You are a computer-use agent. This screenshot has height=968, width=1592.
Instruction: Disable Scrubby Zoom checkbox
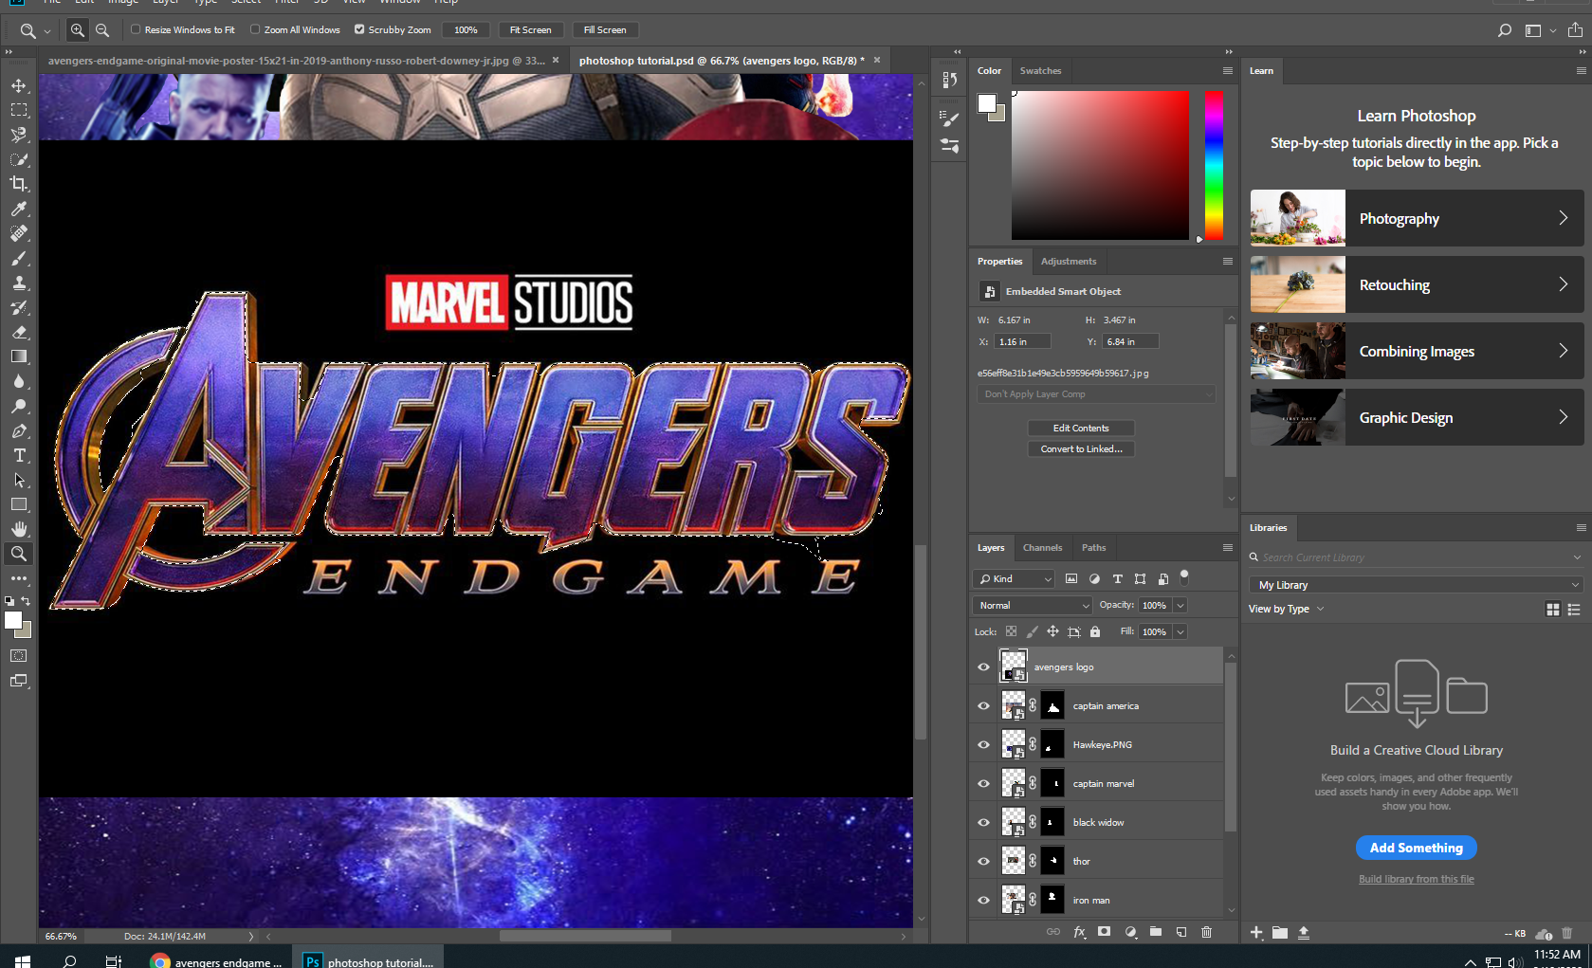(359, 29)
